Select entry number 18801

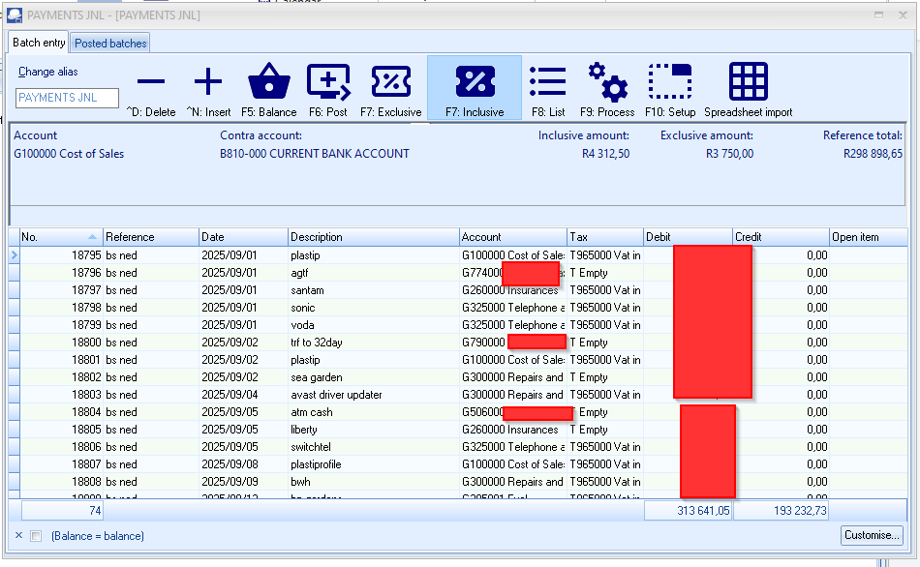[x=87, y=360]
